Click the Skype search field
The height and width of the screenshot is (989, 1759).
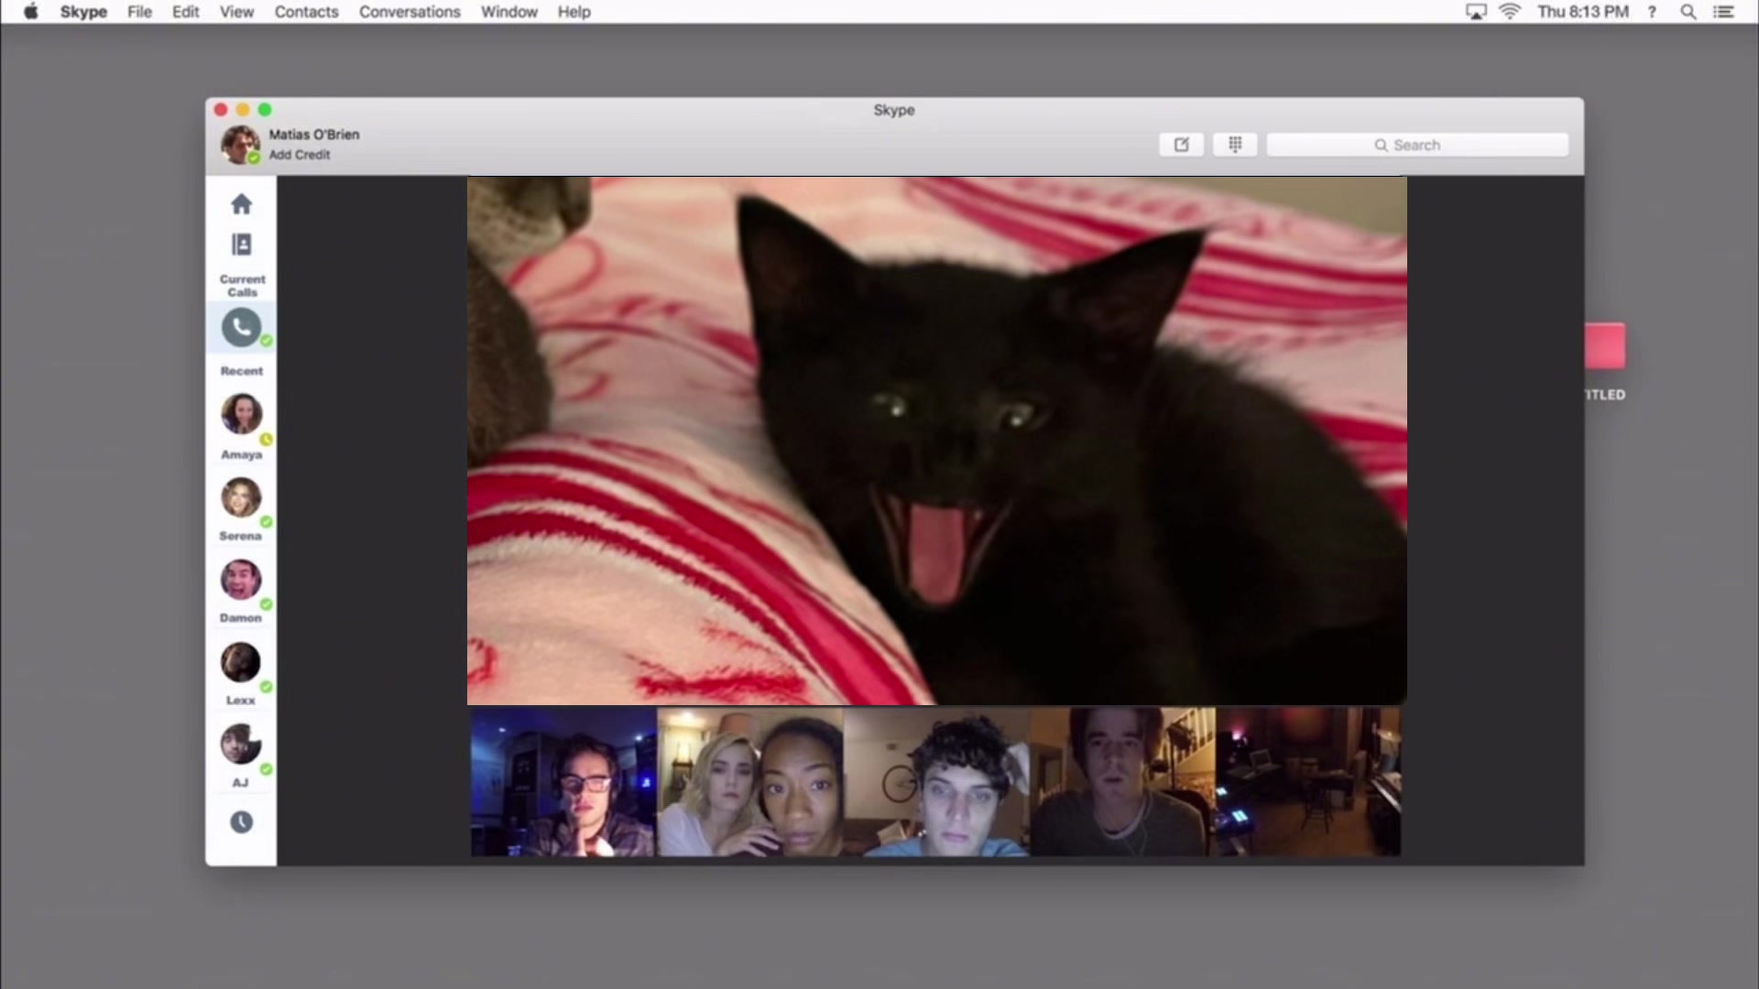[1417, 145]
